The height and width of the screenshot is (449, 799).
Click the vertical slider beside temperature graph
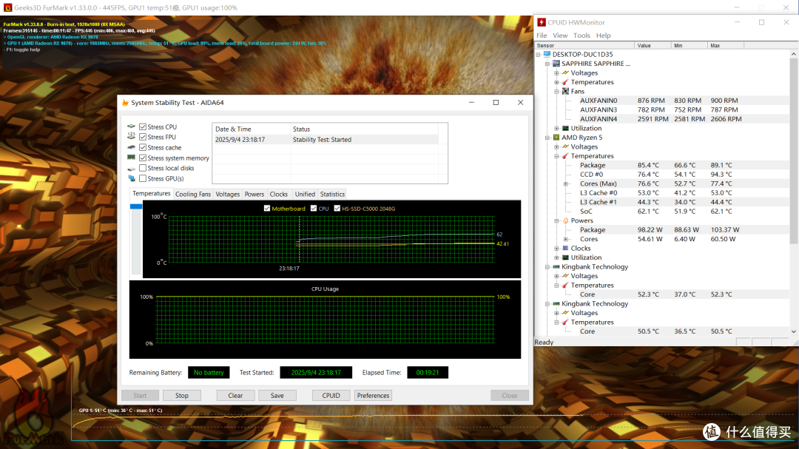(135, 239)
